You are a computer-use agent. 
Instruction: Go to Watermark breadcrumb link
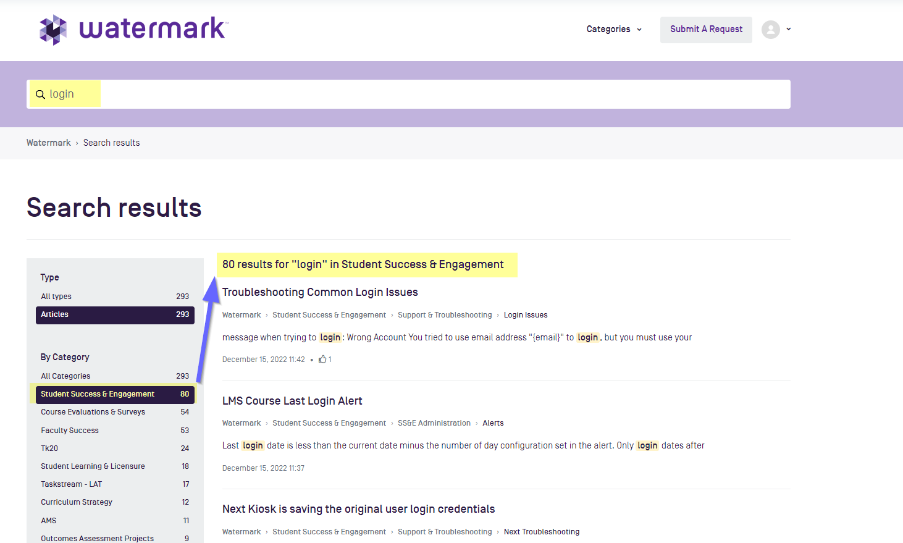click(49, 143)
